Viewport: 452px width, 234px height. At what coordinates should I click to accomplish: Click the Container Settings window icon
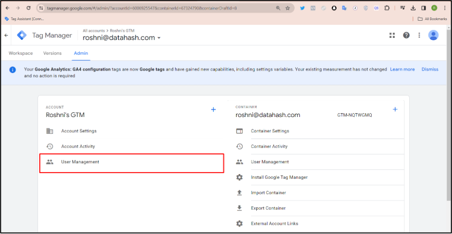click(239, 131)
